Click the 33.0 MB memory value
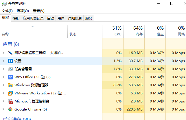Screen dimensions: 186x120 (136, 69)
